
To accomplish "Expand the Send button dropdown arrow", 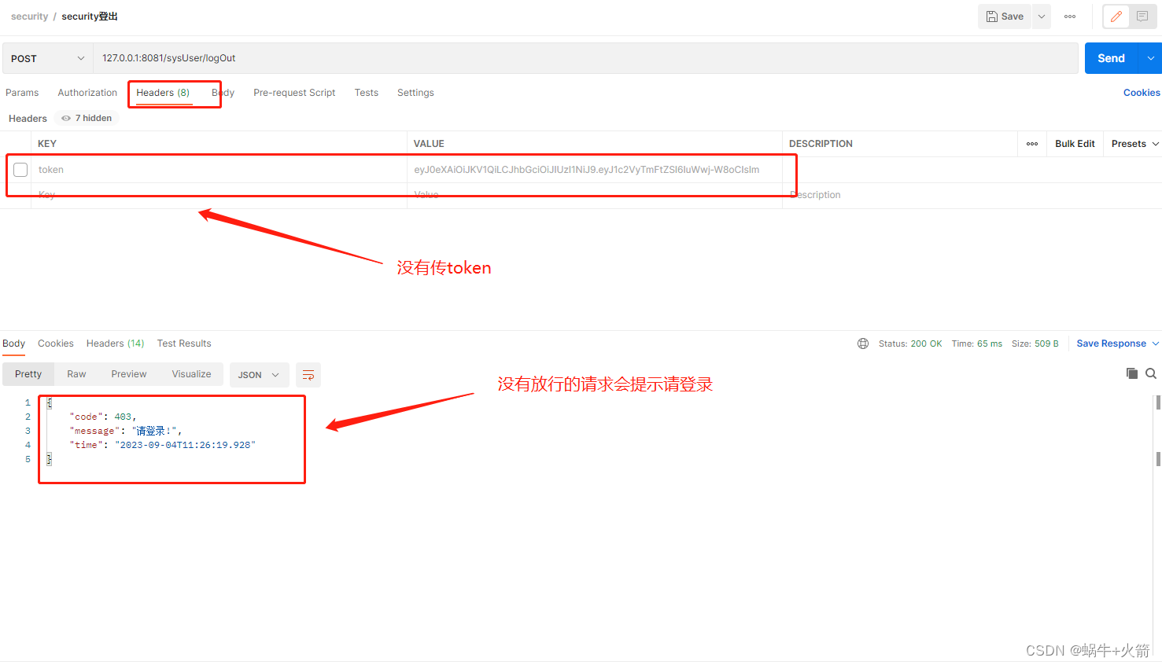I will pyautogui.click(x=1150, y=58).
